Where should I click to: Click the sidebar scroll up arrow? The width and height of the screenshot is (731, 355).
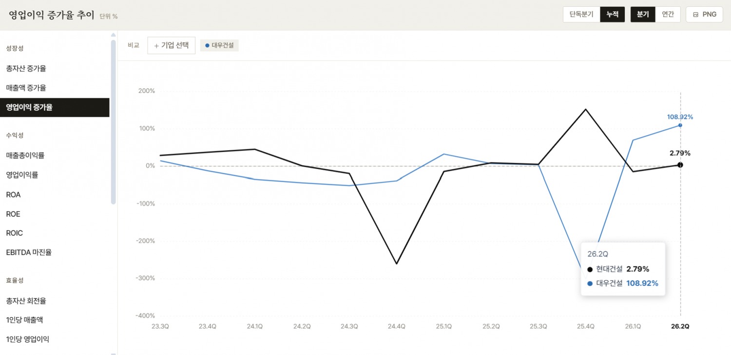click(113, 35)
